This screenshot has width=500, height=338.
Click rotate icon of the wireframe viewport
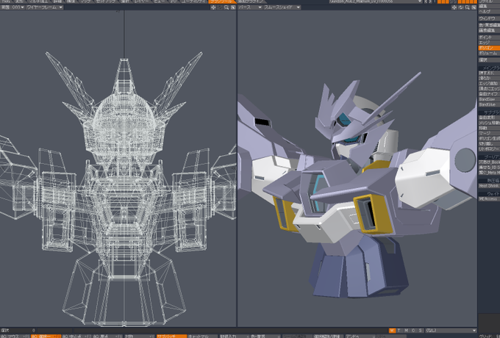(x=220, y=7)
